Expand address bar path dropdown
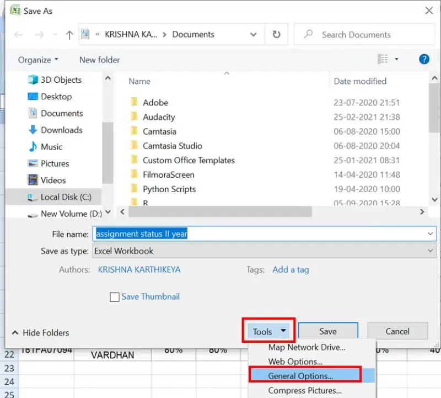 [254, 34]
